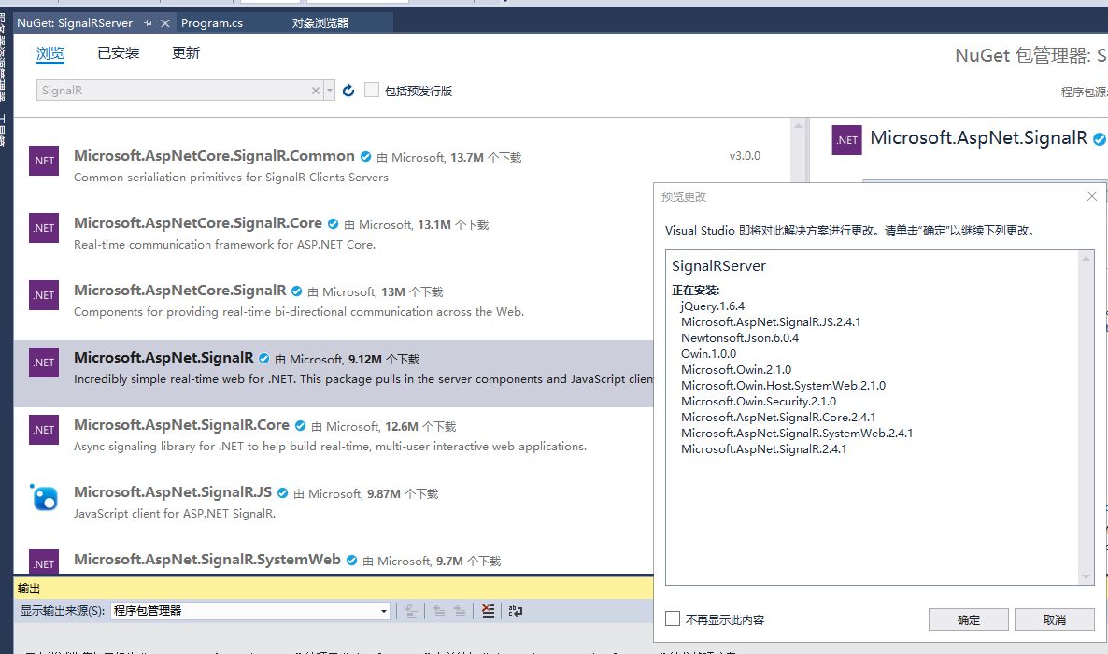Viewport: 1108px width, 654px height.
Task: Clear the SignalR search box with the X
Action: (314, 91)
